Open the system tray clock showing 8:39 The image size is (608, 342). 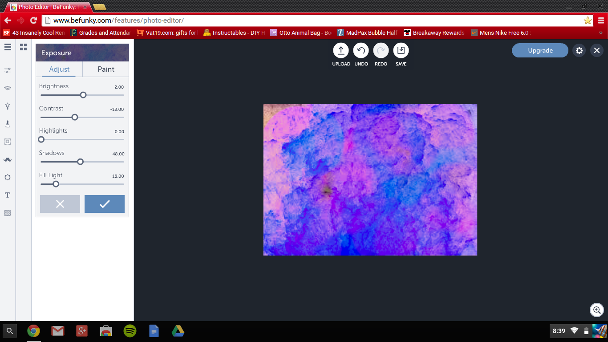click(x=559, y=331)
